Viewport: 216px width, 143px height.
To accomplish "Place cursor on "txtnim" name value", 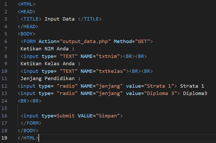I will pyautogui.click(x=108, y=56).
